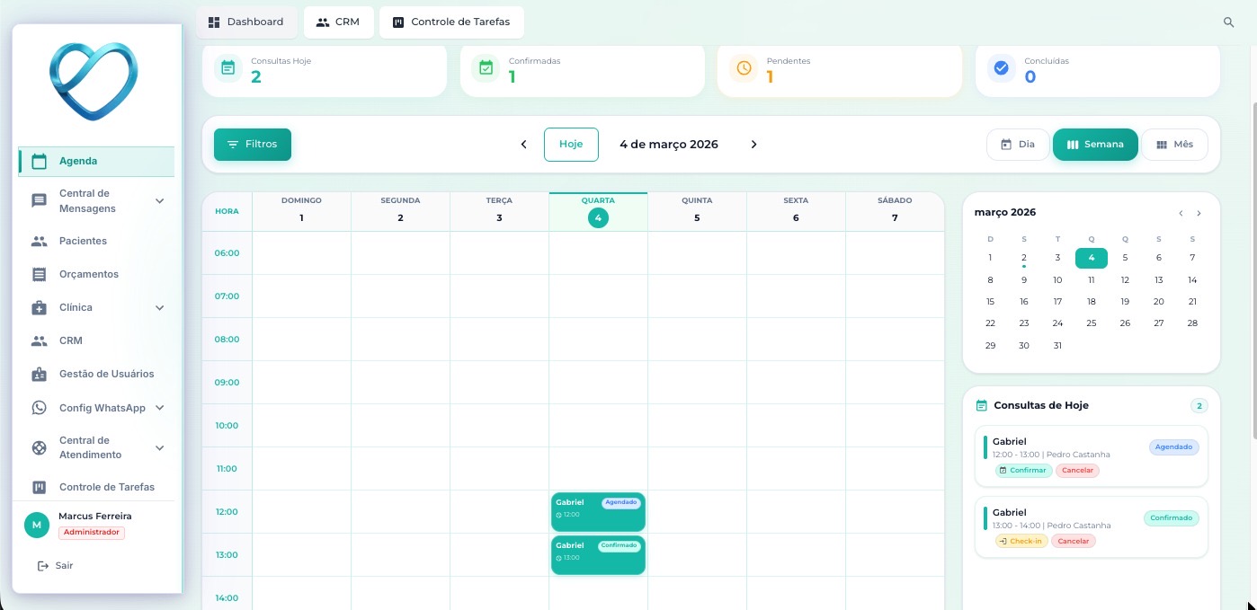Click the Consultas Hoje calendar icon
Viewport: 1257px width, 610px height.
[x=228, y=68]
